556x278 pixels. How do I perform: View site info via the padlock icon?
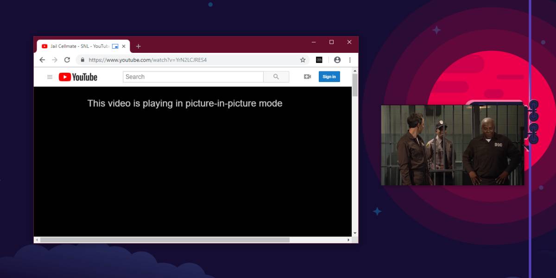coord(82,60)
